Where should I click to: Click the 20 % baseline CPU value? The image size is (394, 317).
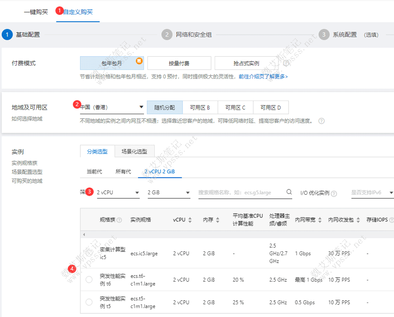[238, 280]
